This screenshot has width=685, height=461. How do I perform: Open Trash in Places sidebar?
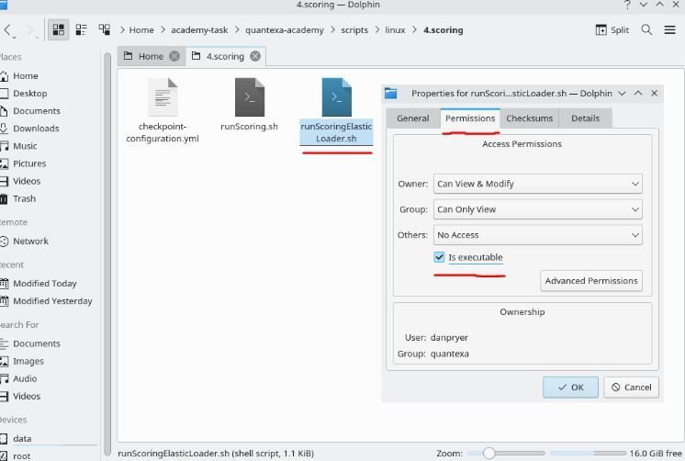(24, 198)
